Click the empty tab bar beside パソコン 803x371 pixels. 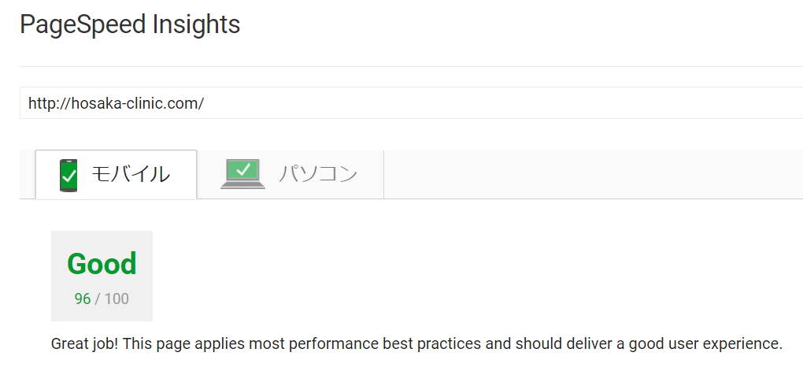pos(594,174)
